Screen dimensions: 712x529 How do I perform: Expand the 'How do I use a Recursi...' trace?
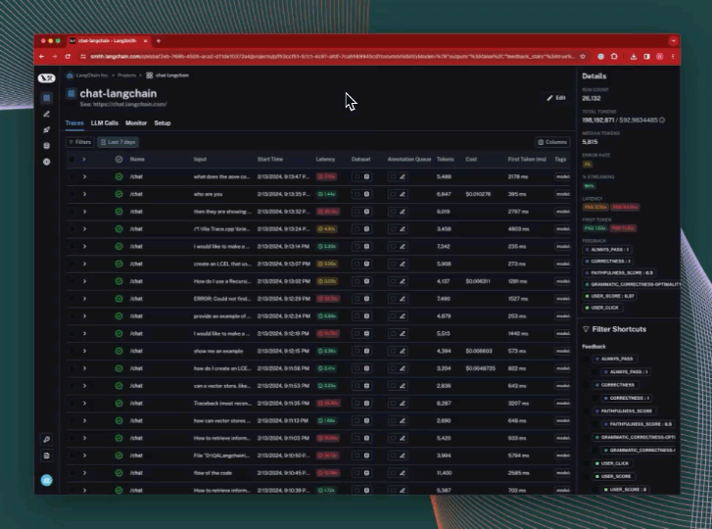(x=84, y=281)
